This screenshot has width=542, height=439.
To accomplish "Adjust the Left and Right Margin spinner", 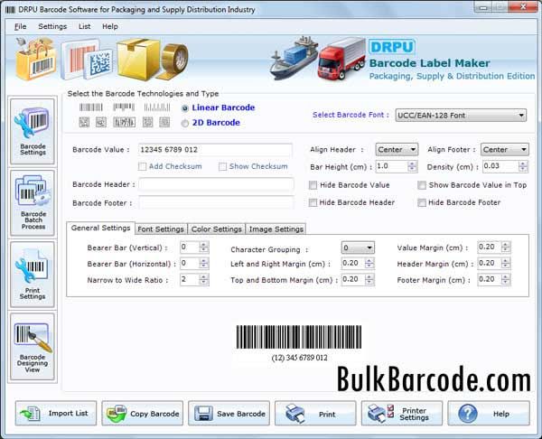I will (x=369, y=264).
